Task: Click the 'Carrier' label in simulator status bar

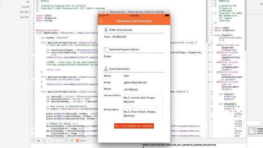Action: [102, 16]
